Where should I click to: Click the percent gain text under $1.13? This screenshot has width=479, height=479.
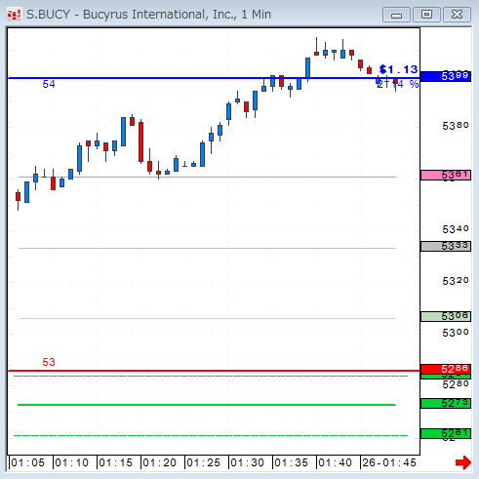pyautogui.click(x=398, y=84)
